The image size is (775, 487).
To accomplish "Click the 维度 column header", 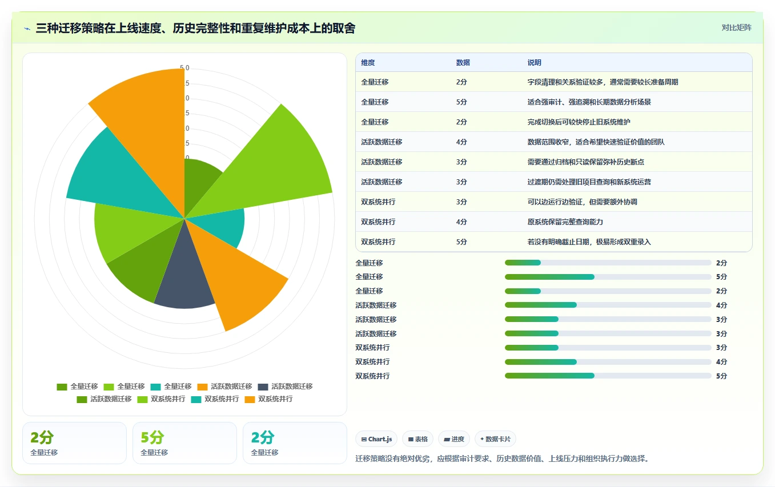I will [368, 62].
